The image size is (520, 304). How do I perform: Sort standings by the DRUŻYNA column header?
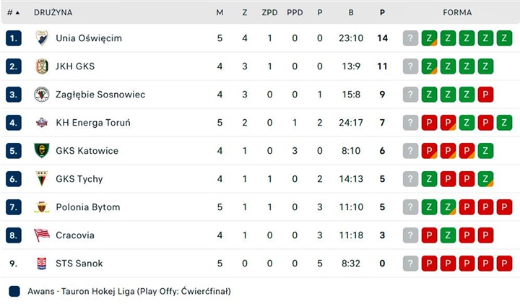[53, 12]
